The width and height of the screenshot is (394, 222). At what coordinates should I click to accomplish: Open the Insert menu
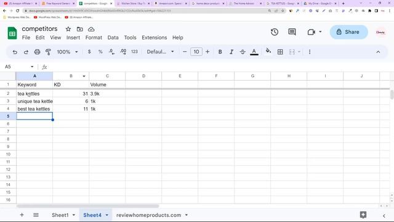point(73,38)
